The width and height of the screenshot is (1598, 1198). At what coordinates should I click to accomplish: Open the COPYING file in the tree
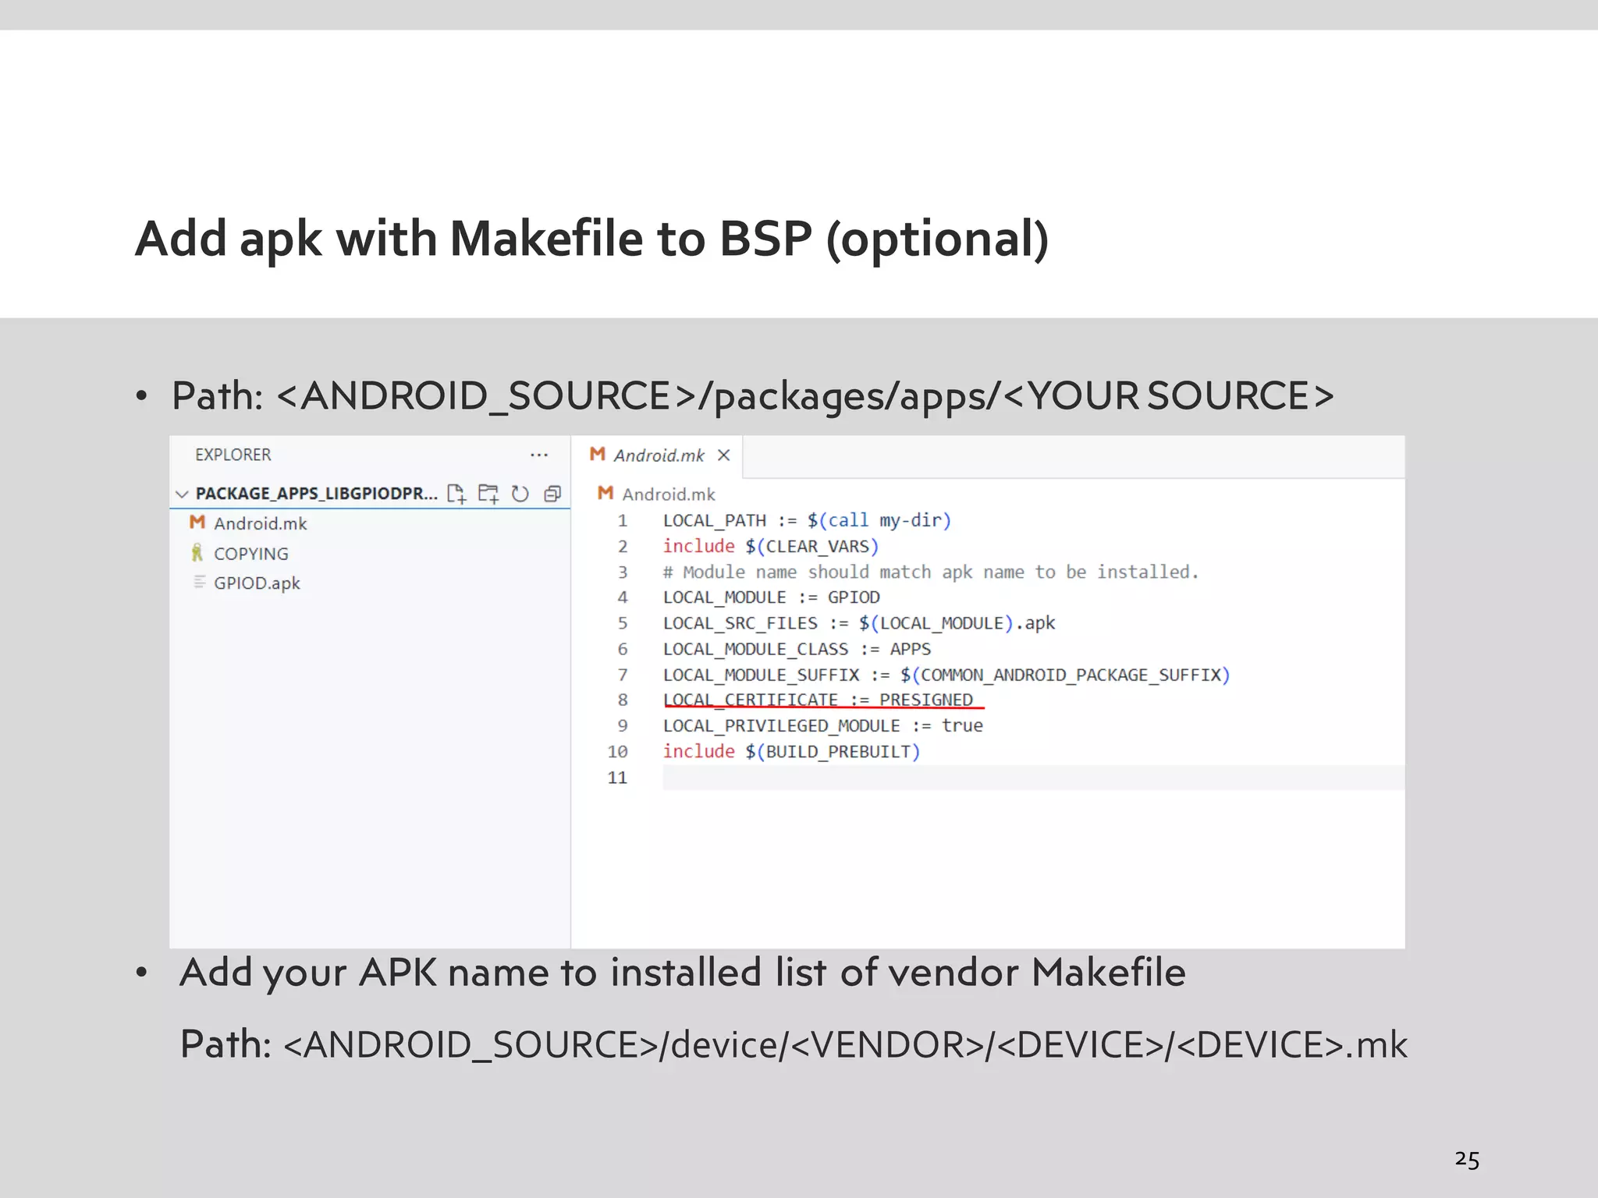(251, 554)
